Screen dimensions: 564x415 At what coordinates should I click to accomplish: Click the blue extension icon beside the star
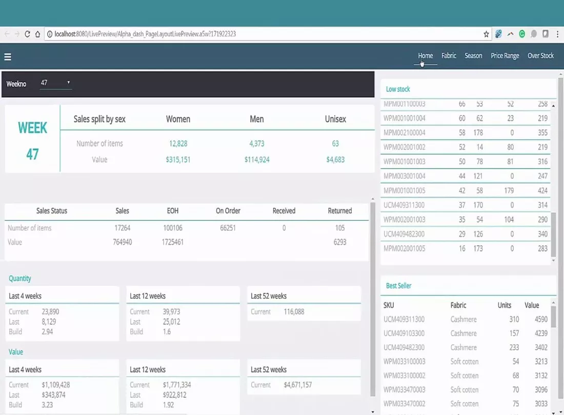pos(498,34)
